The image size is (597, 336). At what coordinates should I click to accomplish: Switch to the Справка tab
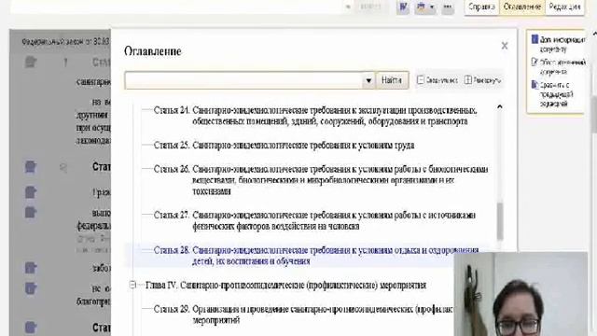click(x=481, y=7)
